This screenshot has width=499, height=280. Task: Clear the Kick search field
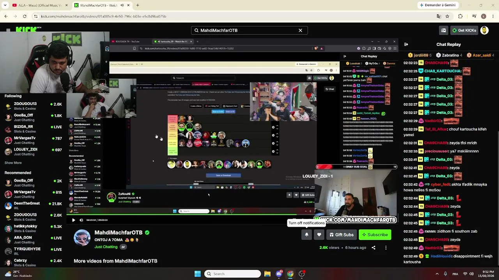(x=300, y=30)
